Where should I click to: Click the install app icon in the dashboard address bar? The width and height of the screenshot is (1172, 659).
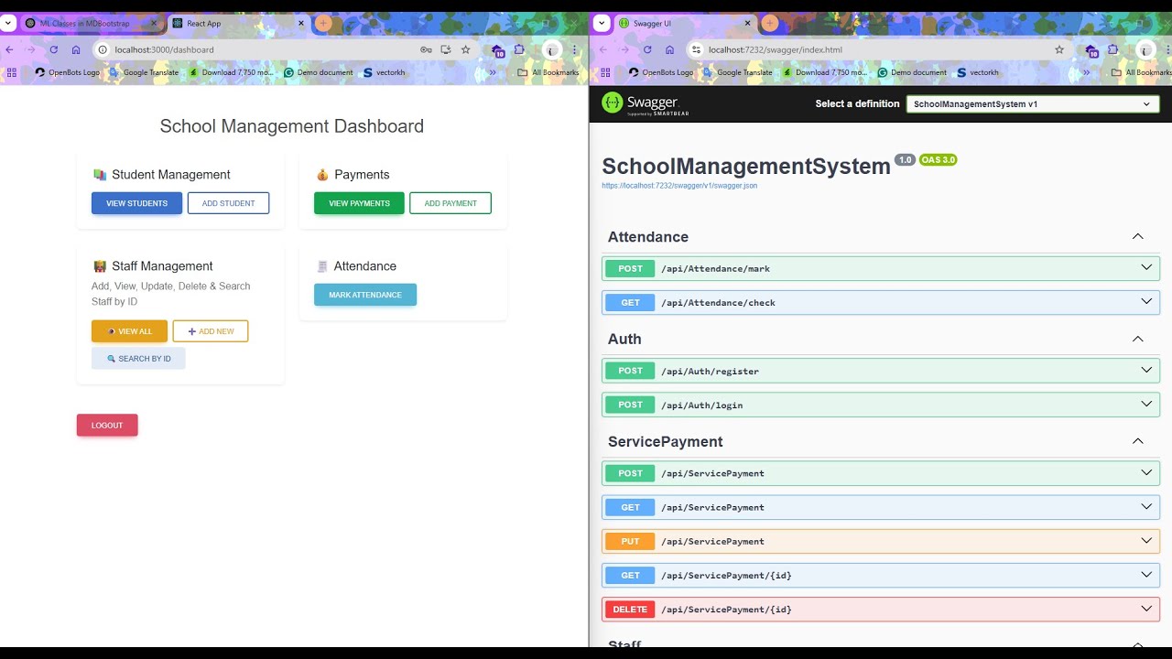(x=446, y=49)
